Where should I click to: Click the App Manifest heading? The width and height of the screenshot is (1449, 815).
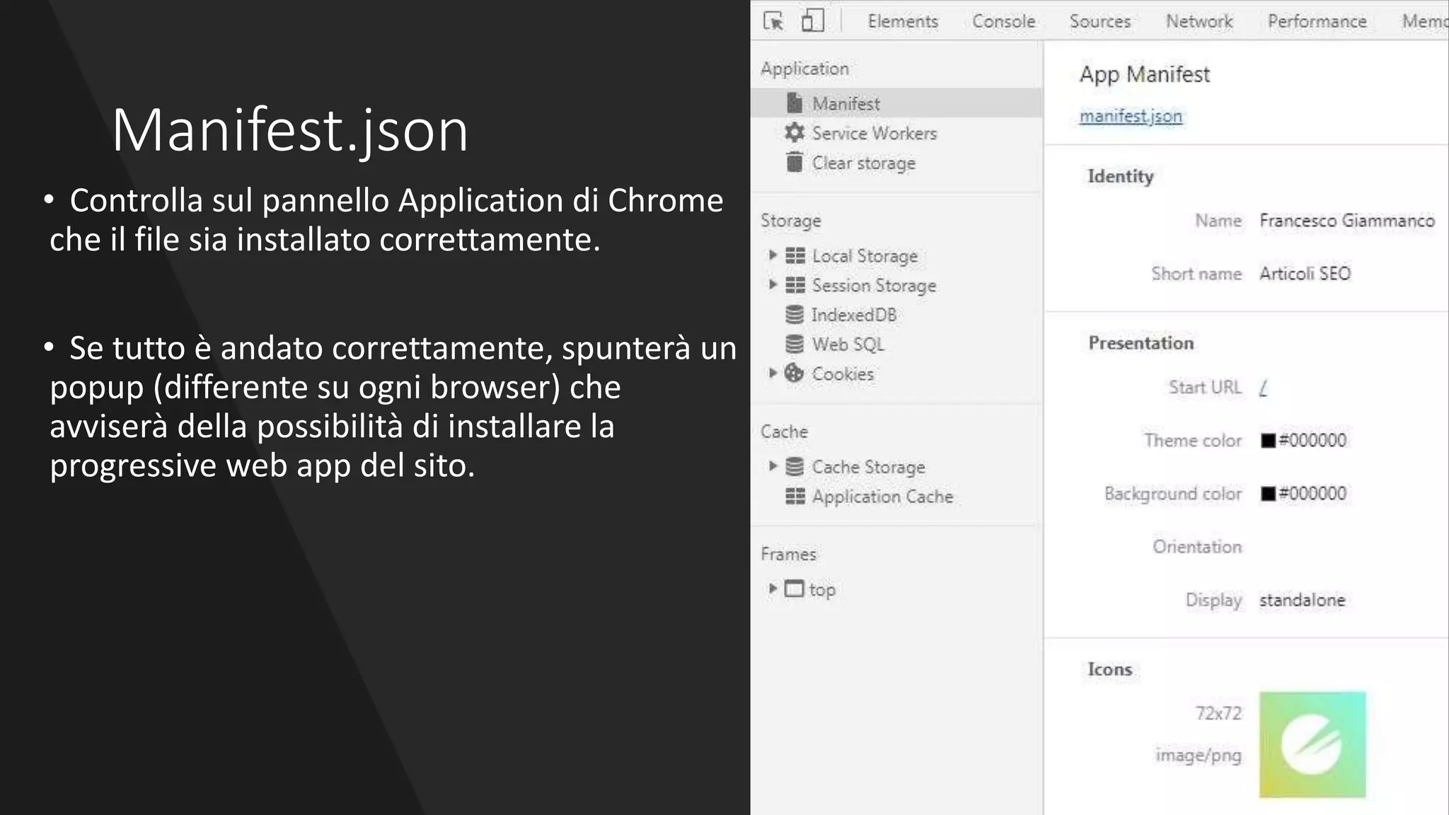point(1145,75)
